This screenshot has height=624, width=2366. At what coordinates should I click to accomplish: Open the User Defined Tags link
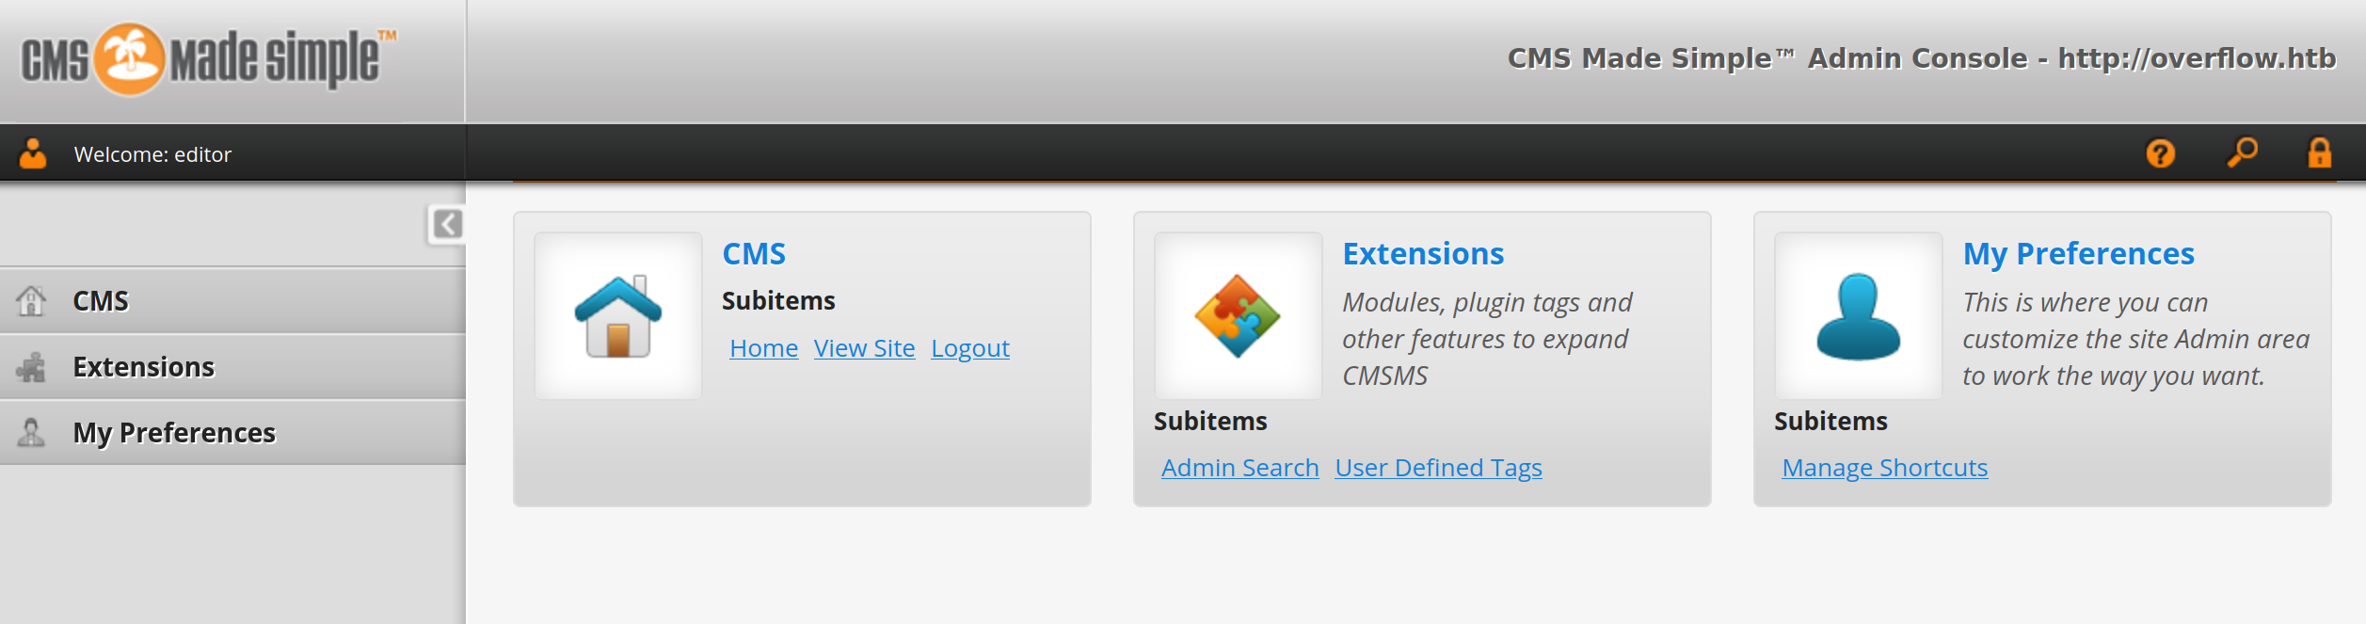tap(1438, 468)
